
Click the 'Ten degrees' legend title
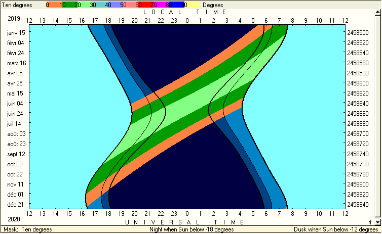point(17,5)
